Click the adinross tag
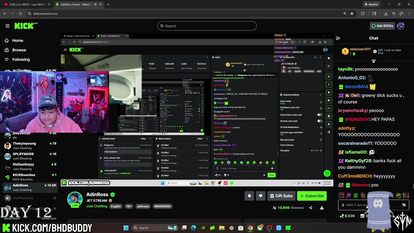Screen dimensions: 414x233 pos(143,206)
